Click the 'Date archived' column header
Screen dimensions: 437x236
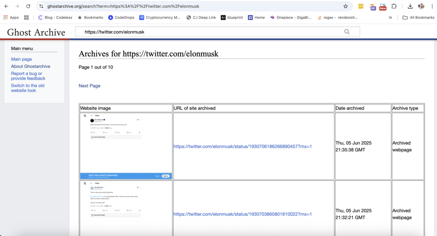click(x=363, y=108)
